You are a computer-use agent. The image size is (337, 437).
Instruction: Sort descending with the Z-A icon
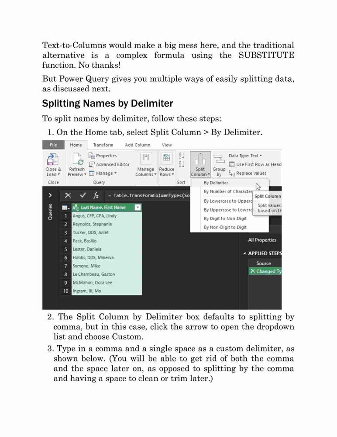181,164
